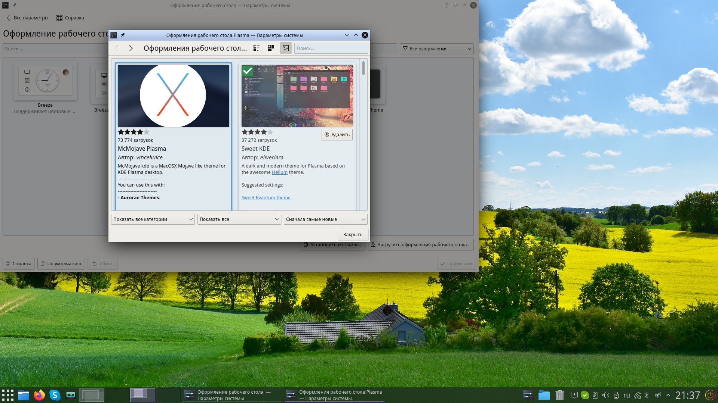
Task: Expand the 'Показать все категории' dropdown
Action: coord(153,219)
